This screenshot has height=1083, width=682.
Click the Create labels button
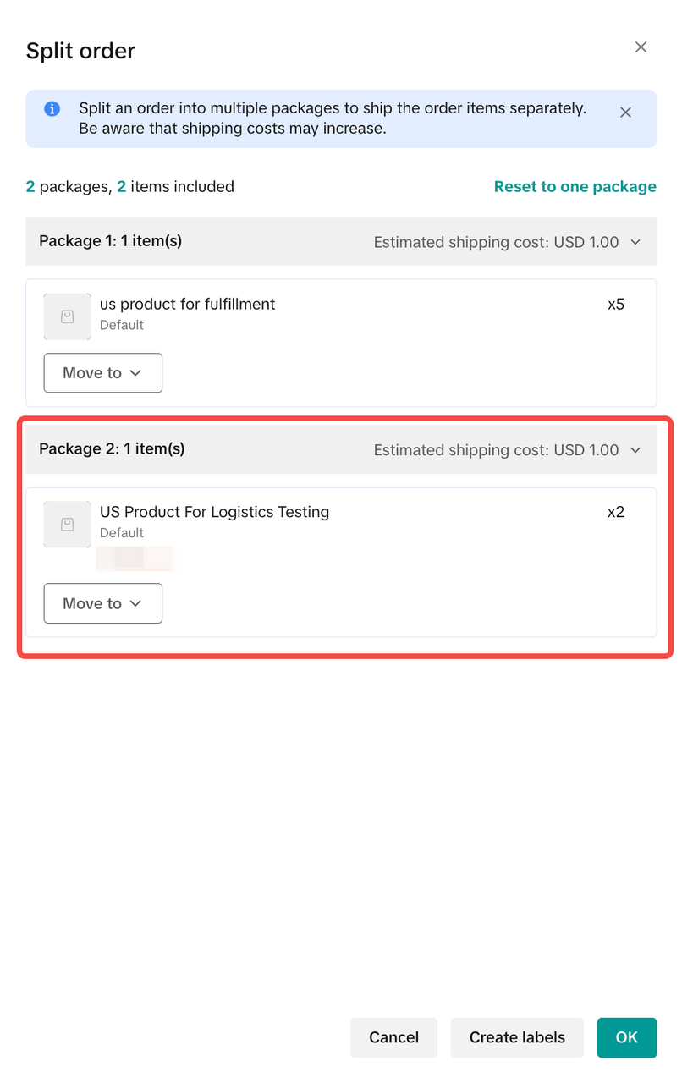tap(517, 1037)
